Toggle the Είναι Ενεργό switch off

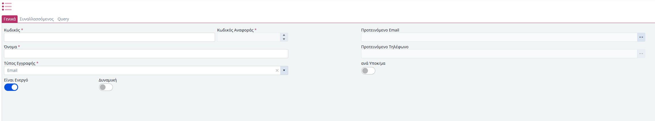click(11, 87)
